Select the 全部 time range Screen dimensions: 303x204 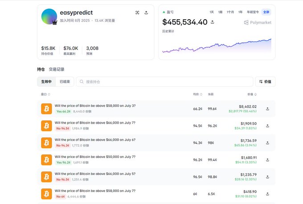[266, 12]
